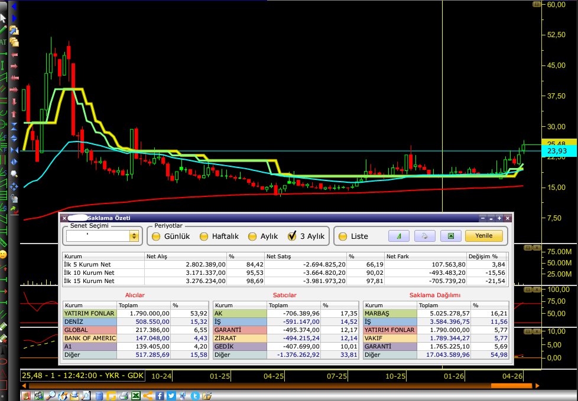Click GEDİK seller row
The width and height of the screenshot is (578, 401).
pyautogui.click(x=286, y=347)
